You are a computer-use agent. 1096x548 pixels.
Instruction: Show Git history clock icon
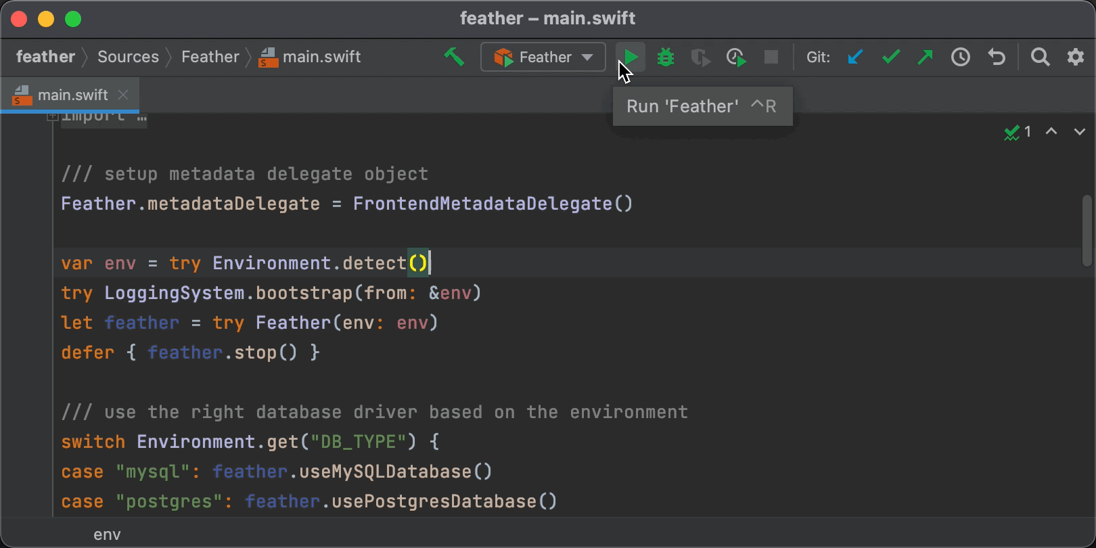click(x=961, y=57)
